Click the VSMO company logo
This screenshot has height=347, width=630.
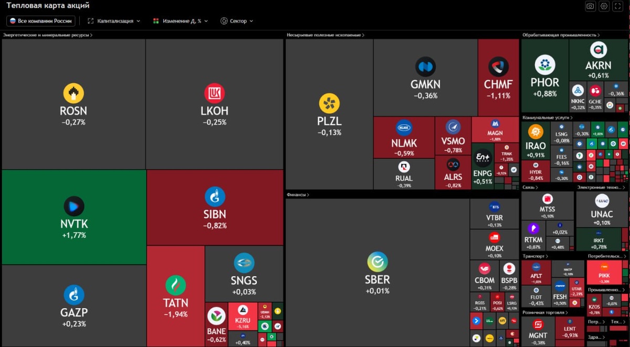pyautogui.click(x=453, y=127)
